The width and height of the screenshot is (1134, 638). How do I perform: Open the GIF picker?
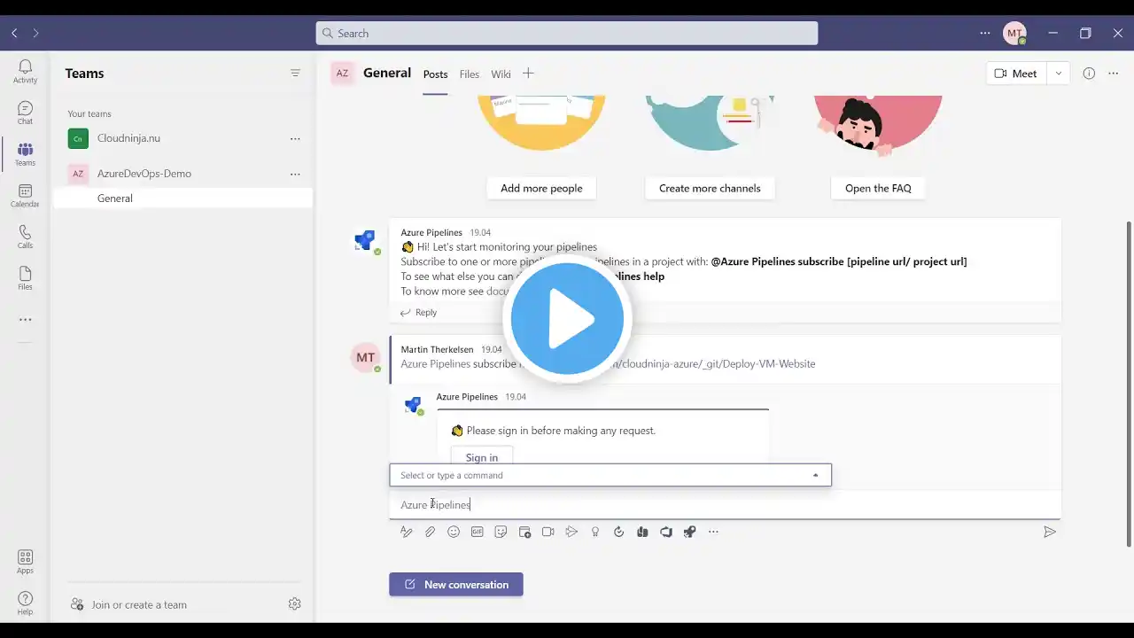tap(478, 532)
